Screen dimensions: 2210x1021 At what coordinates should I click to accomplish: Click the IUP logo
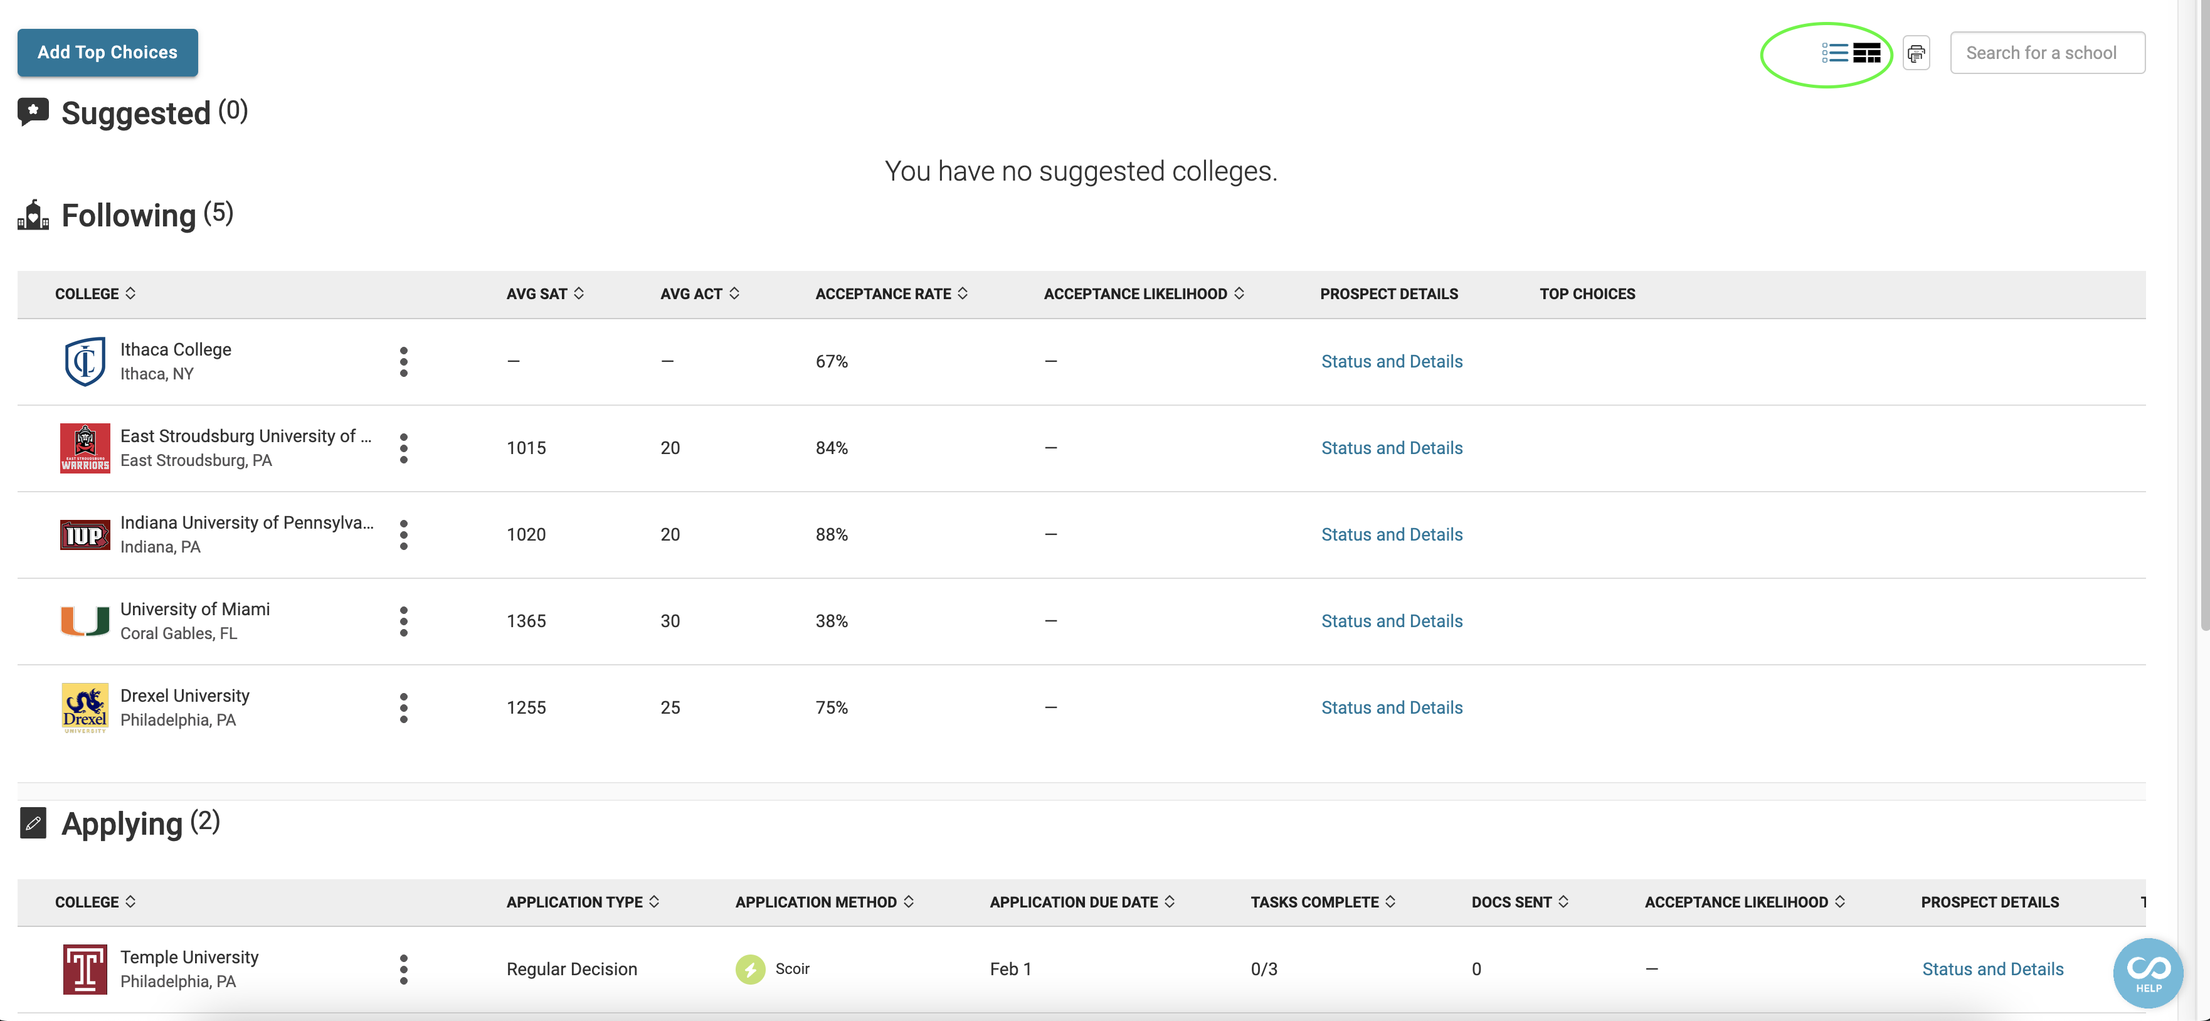pyautogui.click(x=85, y=536)
